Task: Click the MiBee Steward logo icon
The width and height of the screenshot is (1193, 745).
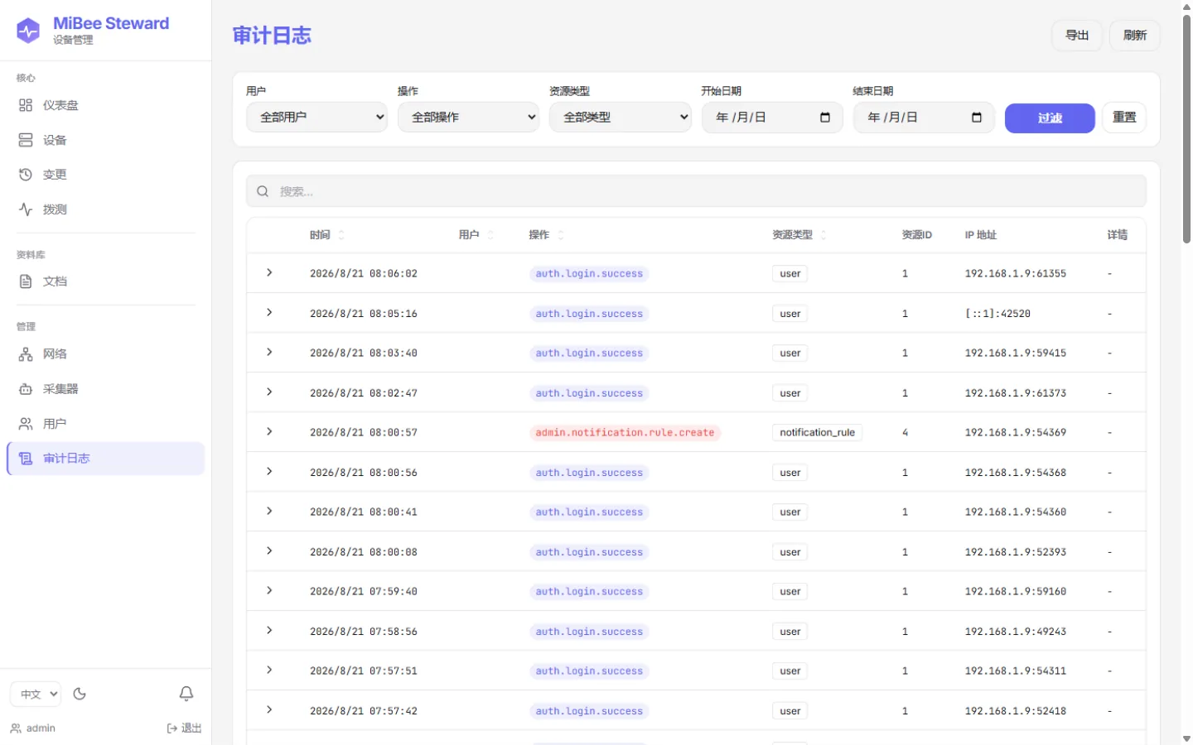Action: 28,31
